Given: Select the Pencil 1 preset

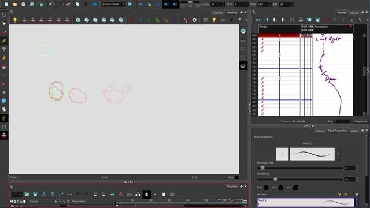Looking at the screenshot, I should [306, 202].
